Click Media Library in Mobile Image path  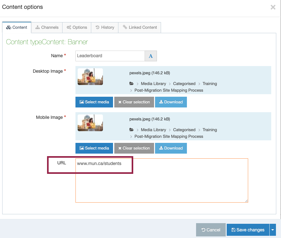(x=153, y=130)
